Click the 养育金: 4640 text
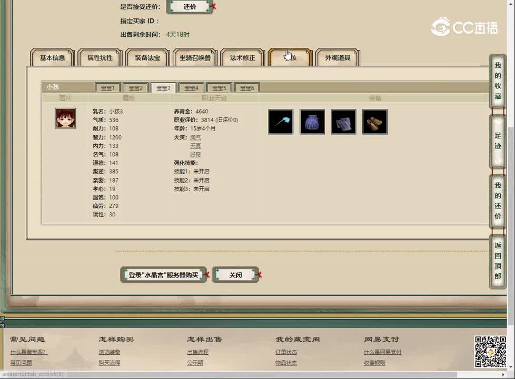 pyautogui.click(x=191, y=112)
